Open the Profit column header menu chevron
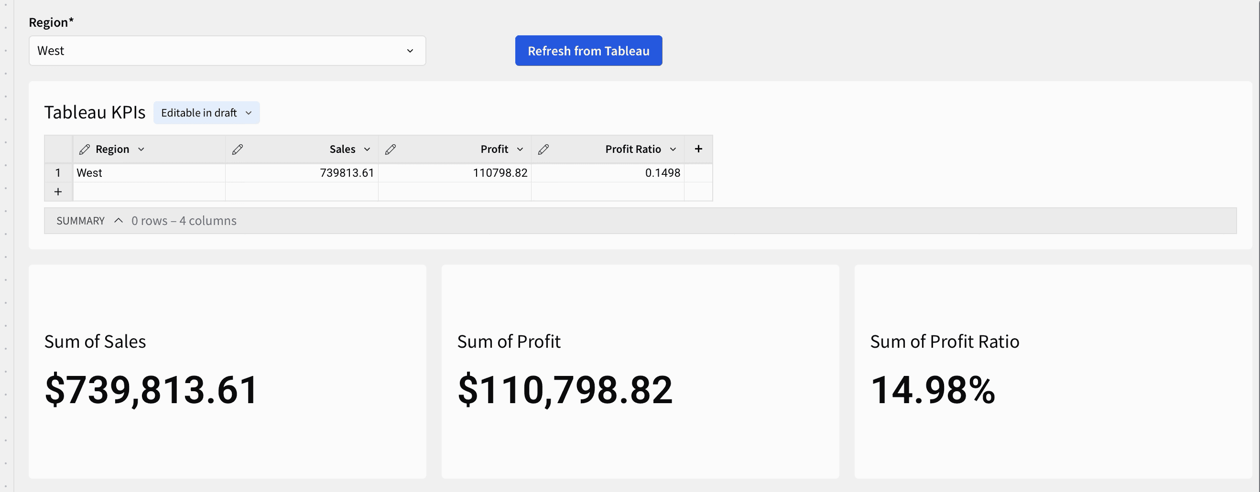The width and height of the screenshot is (1260, 492). pos(520,150)
